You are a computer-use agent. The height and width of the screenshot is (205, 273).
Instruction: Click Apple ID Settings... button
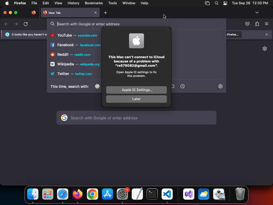click(x=136, y=90)
